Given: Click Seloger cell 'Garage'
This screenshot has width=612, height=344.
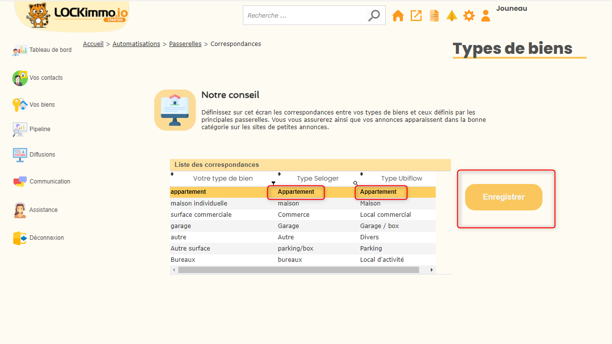Looking at the screenshot, I should [x=288, y=226].
